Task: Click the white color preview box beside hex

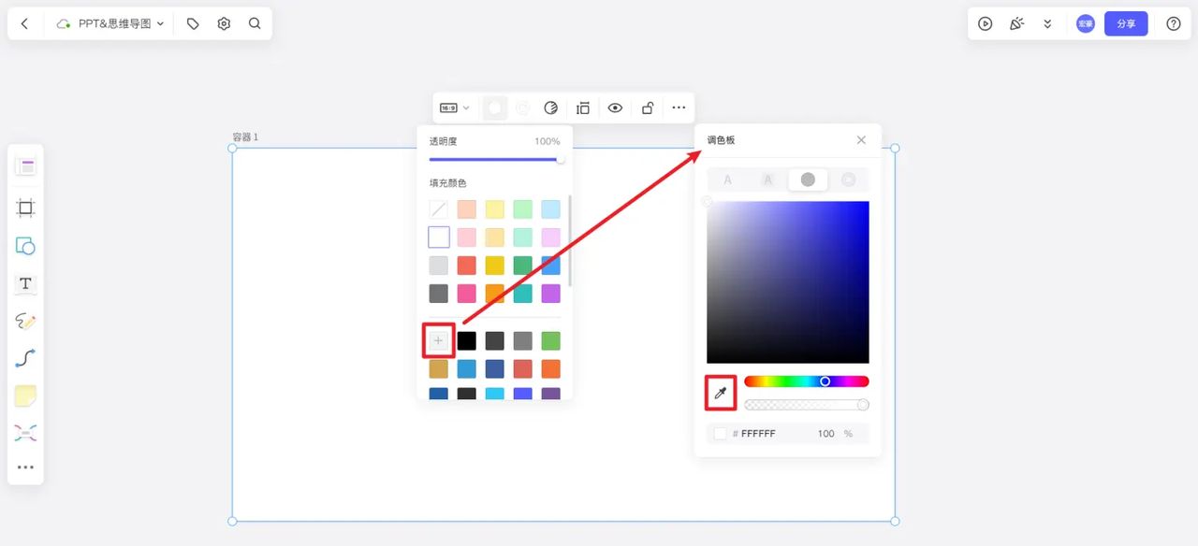Action: (x=720, y=434)
